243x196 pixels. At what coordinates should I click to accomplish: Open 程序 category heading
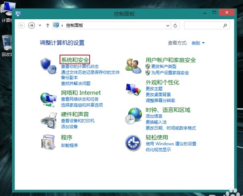click(x=66, y=137)
